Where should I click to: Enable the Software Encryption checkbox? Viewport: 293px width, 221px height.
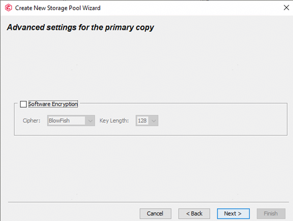coord(23,104)
